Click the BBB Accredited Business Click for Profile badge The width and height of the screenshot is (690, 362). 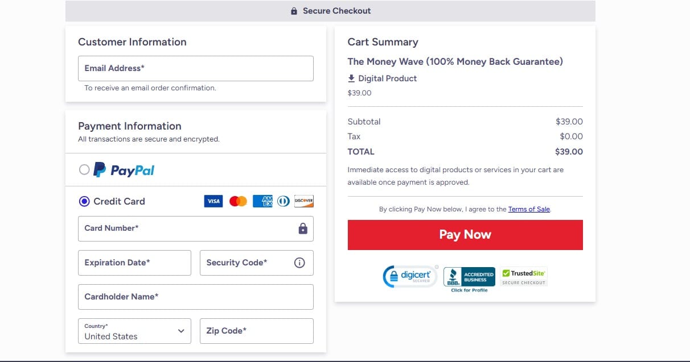[x=469, y=277]
